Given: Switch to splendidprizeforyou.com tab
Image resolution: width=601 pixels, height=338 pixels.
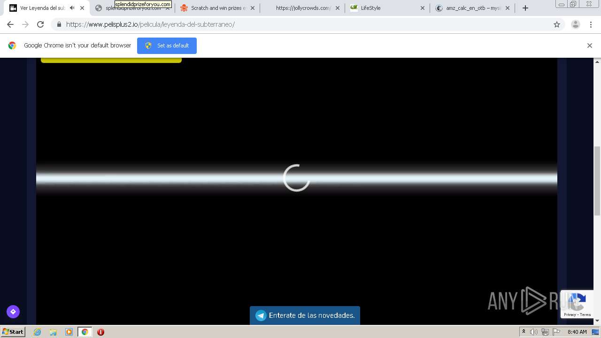Looking at the screenshot, I should coord(133,8).
